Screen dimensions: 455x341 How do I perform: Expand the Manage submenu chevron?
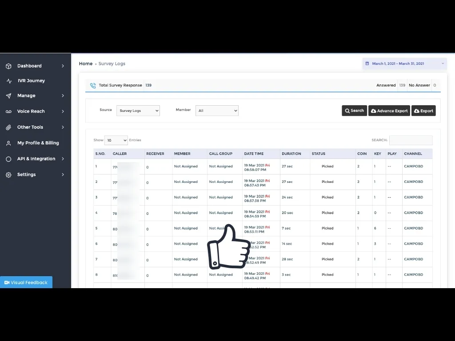(63, 95)
